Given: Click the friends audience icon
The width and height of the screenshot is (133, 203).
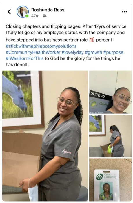Looking at the screenshot, I should click(45, 16).
